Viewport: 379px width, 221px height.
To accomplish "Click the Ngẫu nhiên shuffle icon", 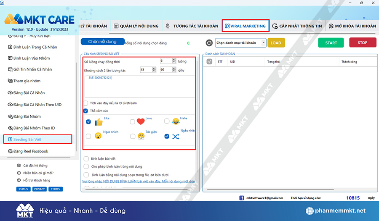I will click(x=176, y=137).
